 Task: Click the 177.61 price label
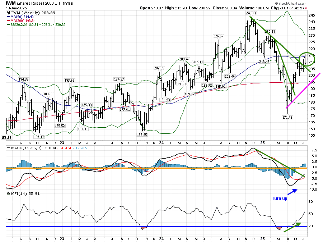pyautogui.click(x=125, y=110)
